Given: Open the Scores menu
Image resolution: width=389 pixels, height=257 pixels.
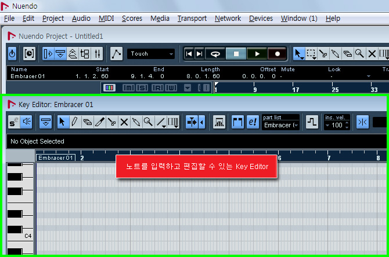Looking at the screenshot, I should pos(132,19).
